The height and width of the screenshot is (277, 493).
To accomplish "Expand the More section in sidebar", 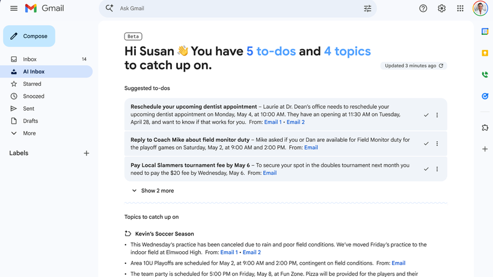I will (29, 133).
